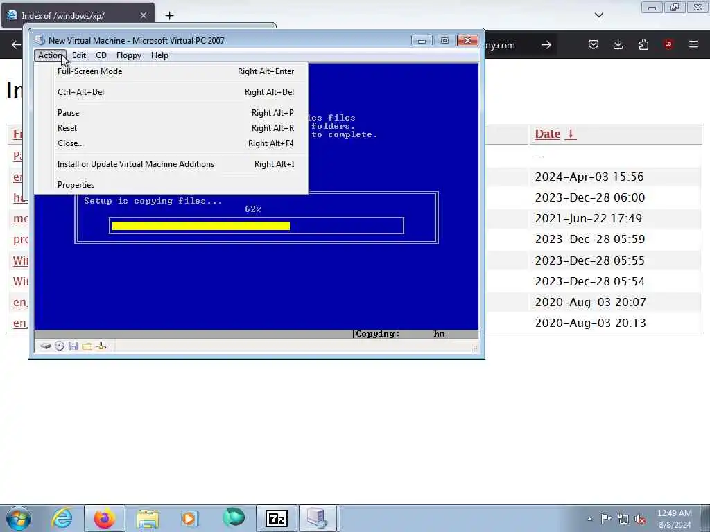710x532 pixels.
Task: Click the network tray icon
Action: (623, 519)
